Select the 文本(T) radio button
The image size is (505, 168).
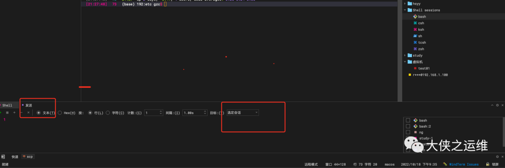(x=39, y=113)
